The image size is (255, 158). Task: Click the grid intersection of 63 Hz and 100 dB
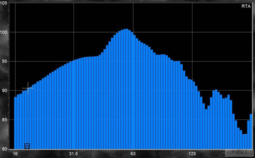(x=133, y=32)
